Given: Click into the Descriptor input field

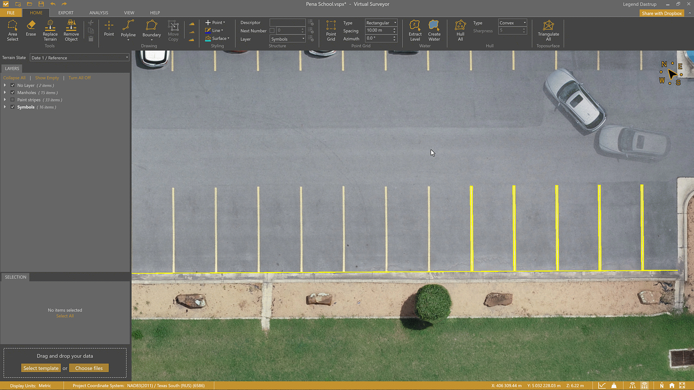Looking at the screenshot, I should tap(287, 22).
